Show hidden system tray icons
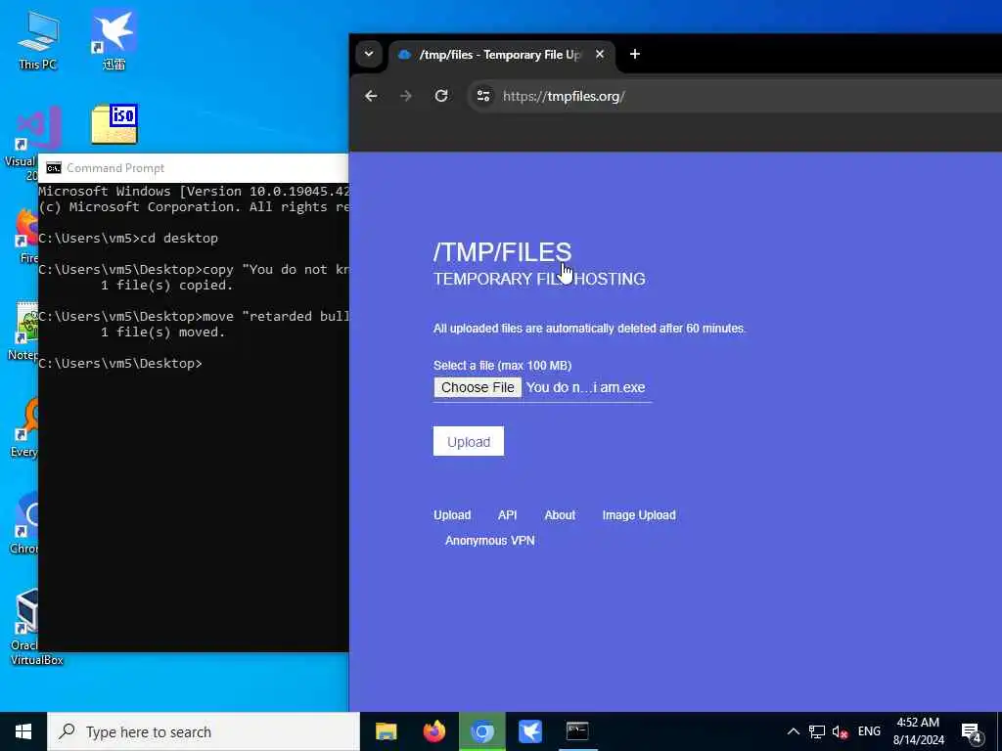 click(793, 731)
